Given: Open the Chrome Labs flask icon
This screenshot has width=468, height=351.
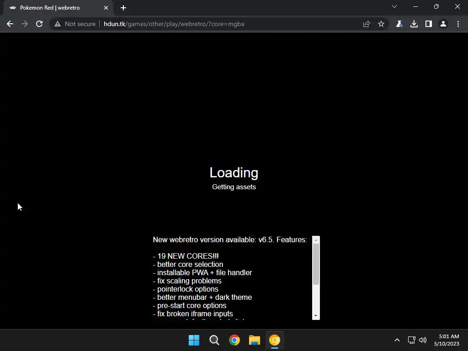Looking at the screenshot, I should [399, 24].
